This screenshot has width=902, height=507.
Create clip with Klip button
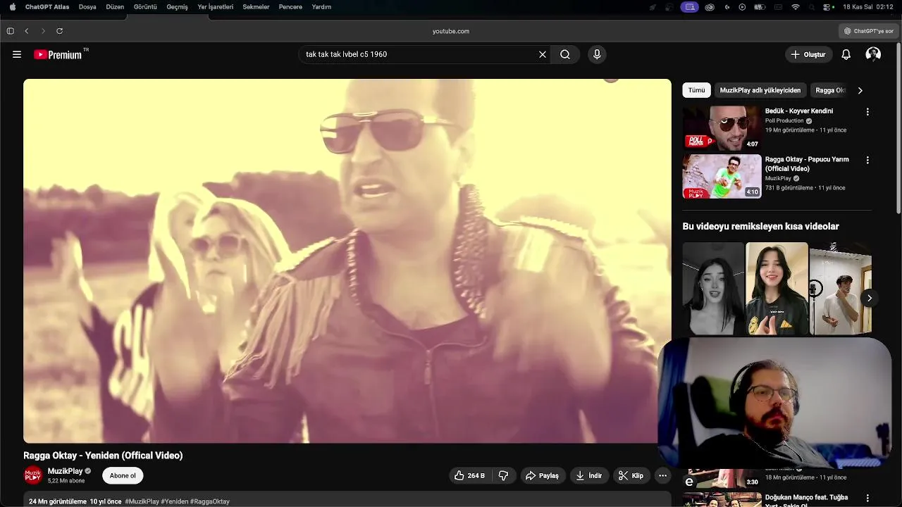(x=631, y=475)
